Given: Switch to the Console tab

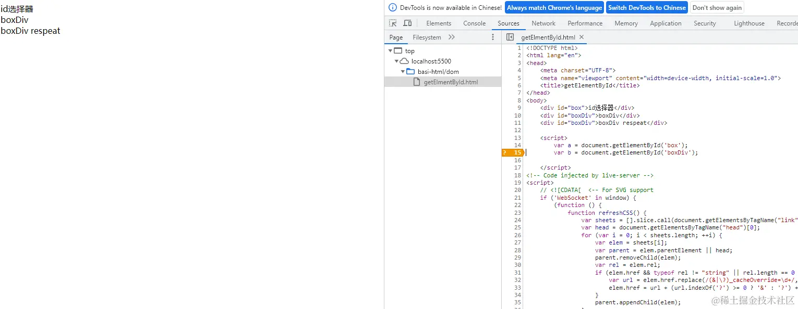Looking at the screenshot, I should coord(475,23).
